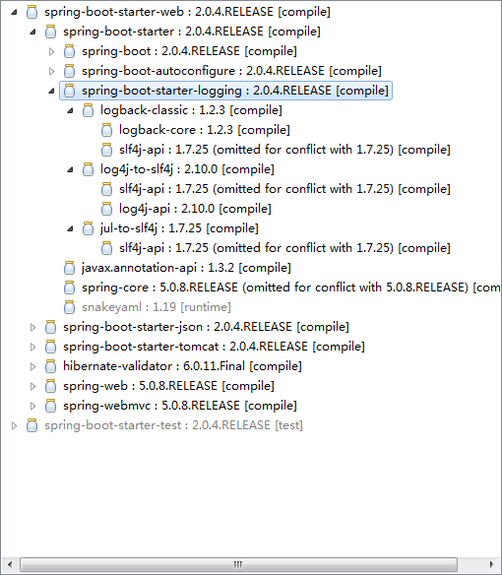Click jar icon of spring-web
The width and height of the screenshot is (502, 575).
point(50,386)
